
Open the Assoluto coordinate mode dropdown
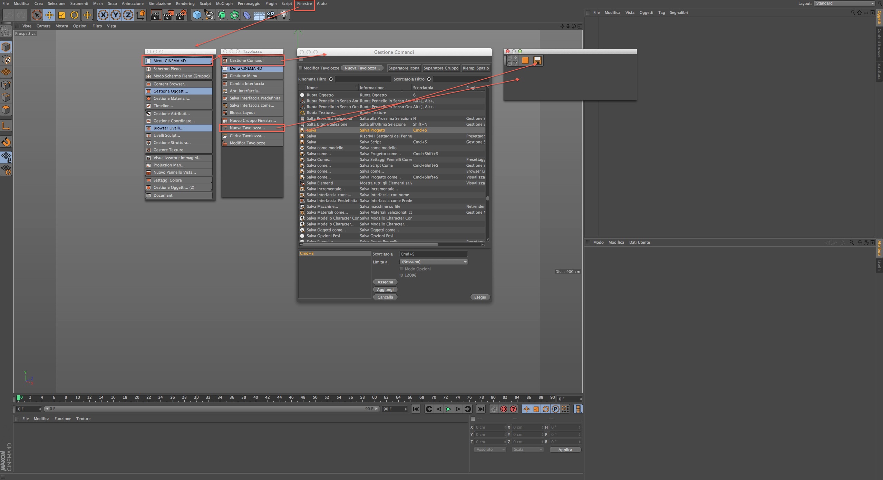tap(489, 450)
